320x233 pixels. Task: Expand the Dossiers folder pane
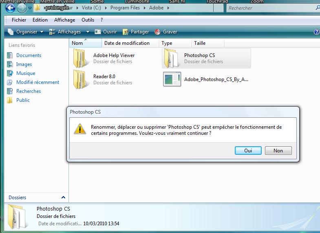(63, 197)
